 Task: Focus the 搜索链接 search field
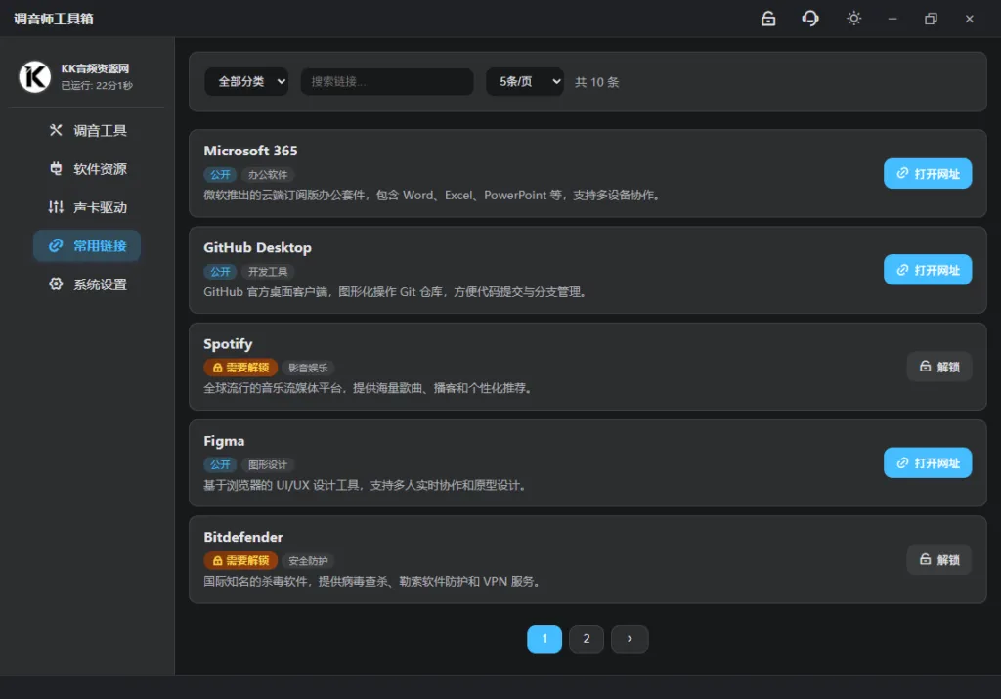pos(387,82)
